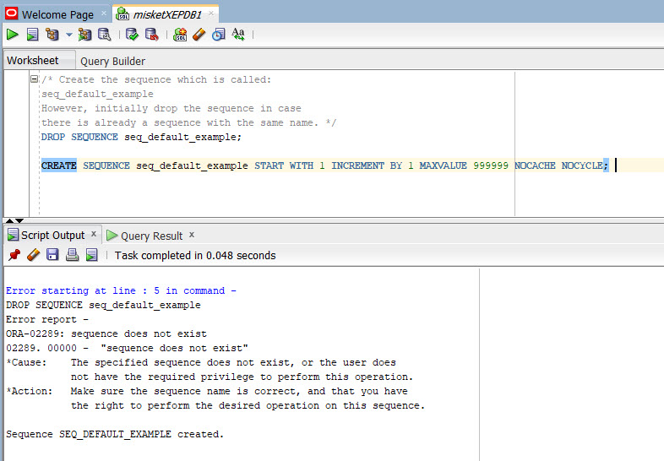Click the ORA-02289 error line
Viewport: 664px width, 461px height.
click(x=106, y=334)
